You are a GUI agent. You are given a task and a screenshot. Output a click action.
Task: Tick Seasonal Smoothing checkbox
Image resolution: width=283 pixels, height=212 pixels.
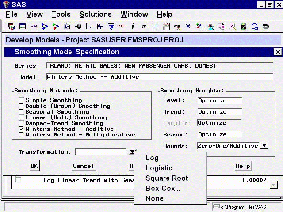tap(21, 111)
